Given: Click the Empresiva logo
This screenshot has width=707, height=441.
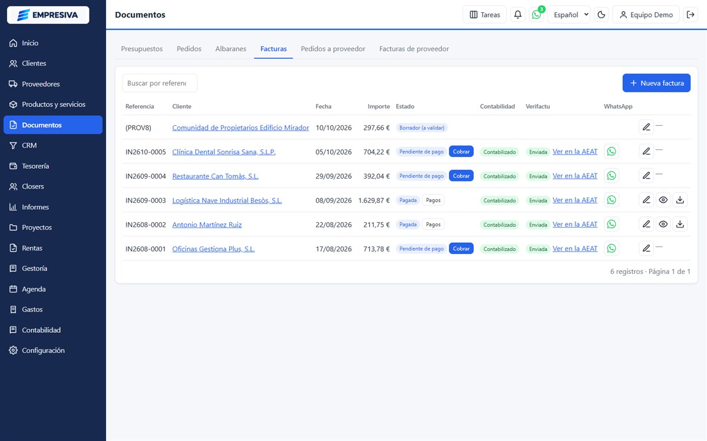Looking at the screenshot, I should click(48, 15).
